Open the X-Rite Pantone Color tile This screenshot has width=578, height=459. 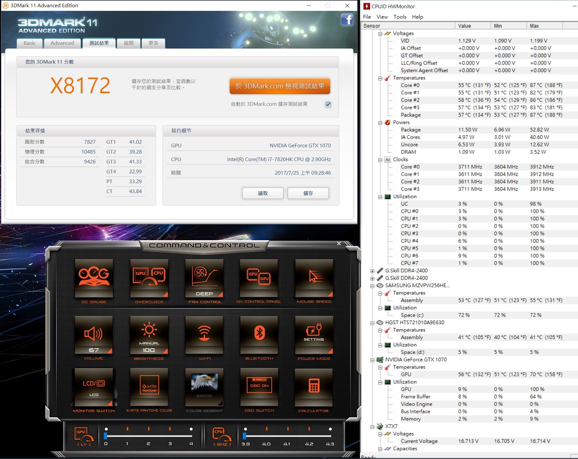(149, 387)
